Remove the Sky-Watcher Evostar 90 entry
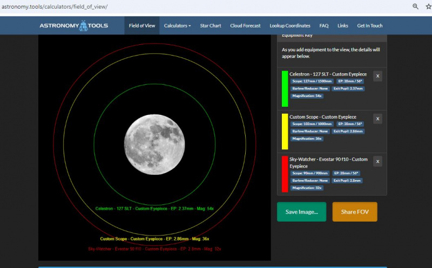Image resolution: width=432 pixels, height=268 pixels. 377,161
